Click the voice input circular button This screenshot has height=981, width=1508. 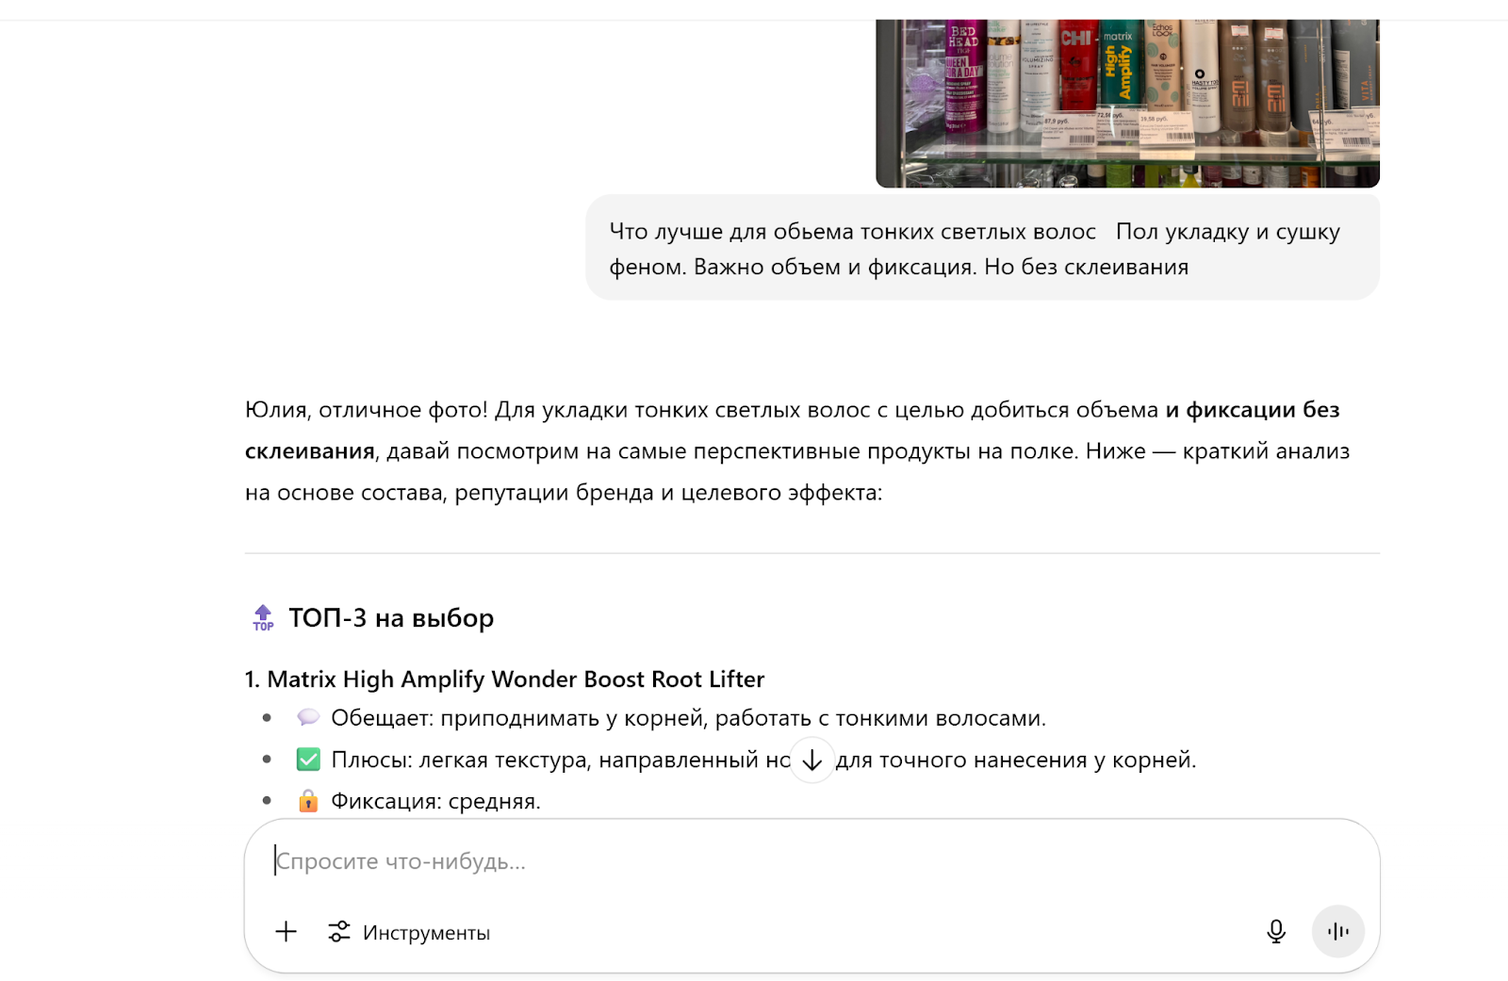click(1337, 931)
